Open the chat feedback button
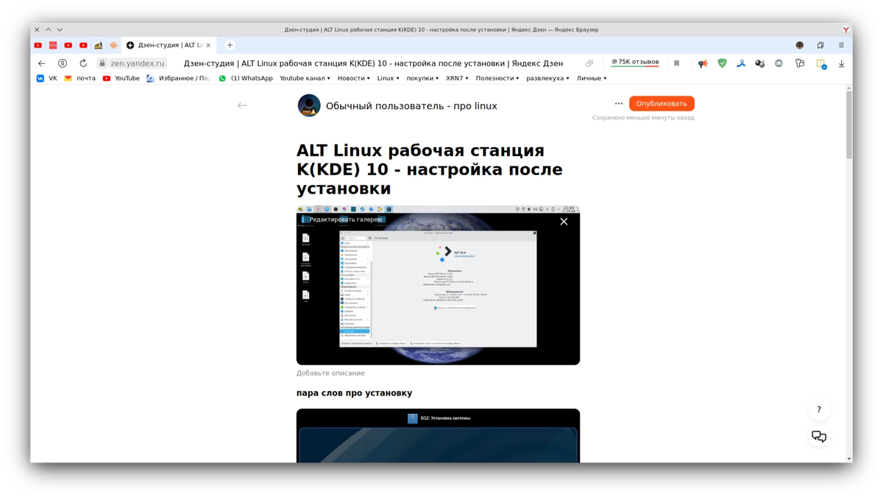The image size is (883, 497). (819, 437)
